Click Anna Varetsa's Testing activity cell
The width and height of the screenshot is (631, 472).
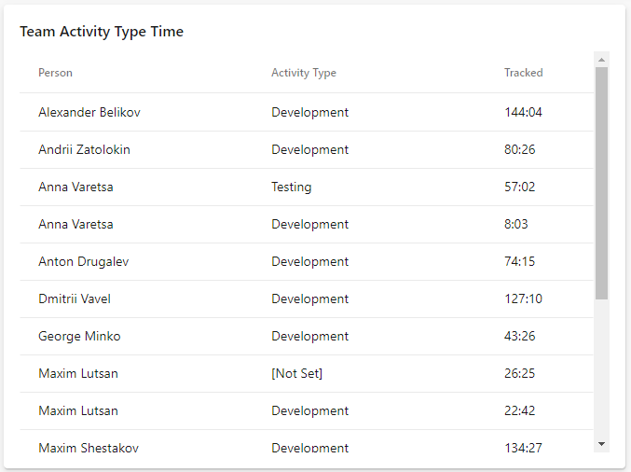tap(291, 187)
